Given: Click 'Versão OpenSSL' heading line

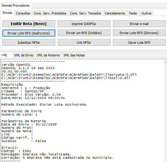Looking at the screenshot, I should (16, 65).
